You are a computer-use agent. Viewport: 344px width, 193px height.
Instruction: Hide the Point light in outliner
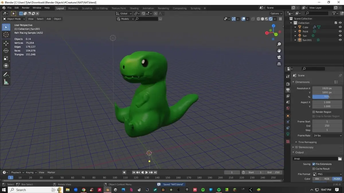click(x=340, y=31)
